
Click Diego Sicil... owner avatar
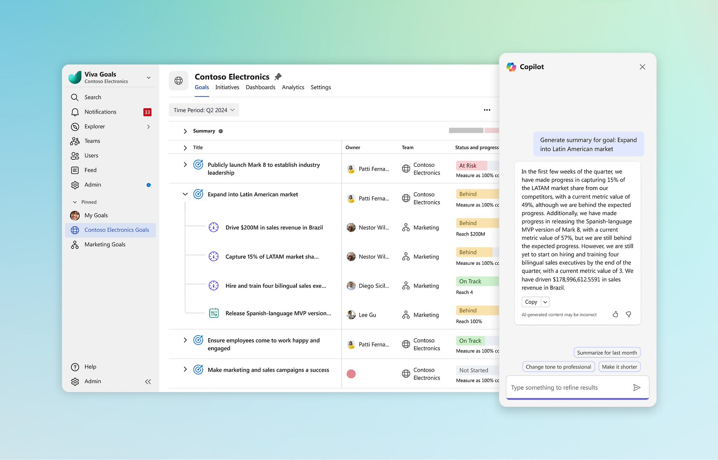351,286
